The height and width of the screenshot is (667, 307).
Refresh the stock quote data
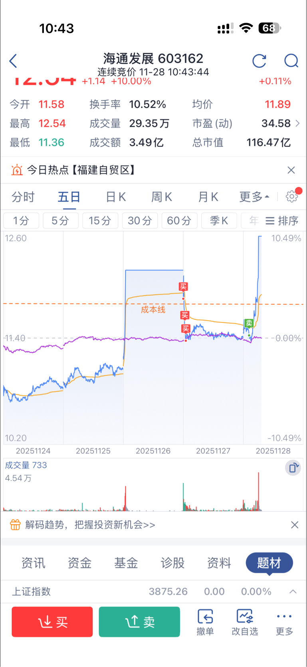(x=259, y=61)
